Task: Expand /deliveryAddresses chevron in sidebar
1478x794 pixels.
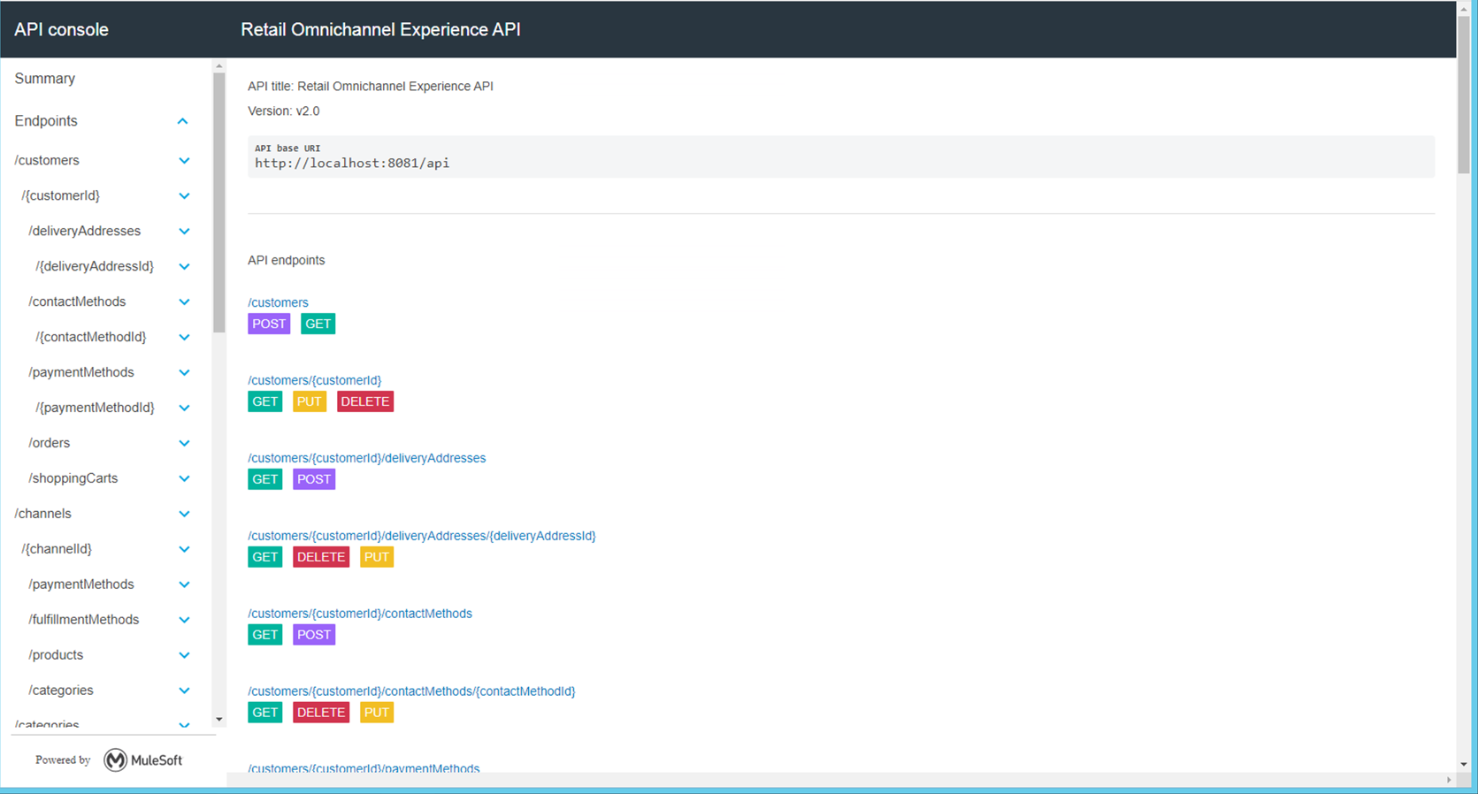Action: [184, 232]
